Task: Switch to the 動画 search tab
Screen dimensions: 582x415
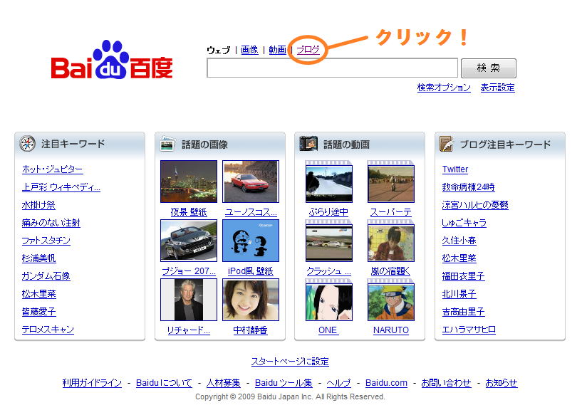Action: 277,50
